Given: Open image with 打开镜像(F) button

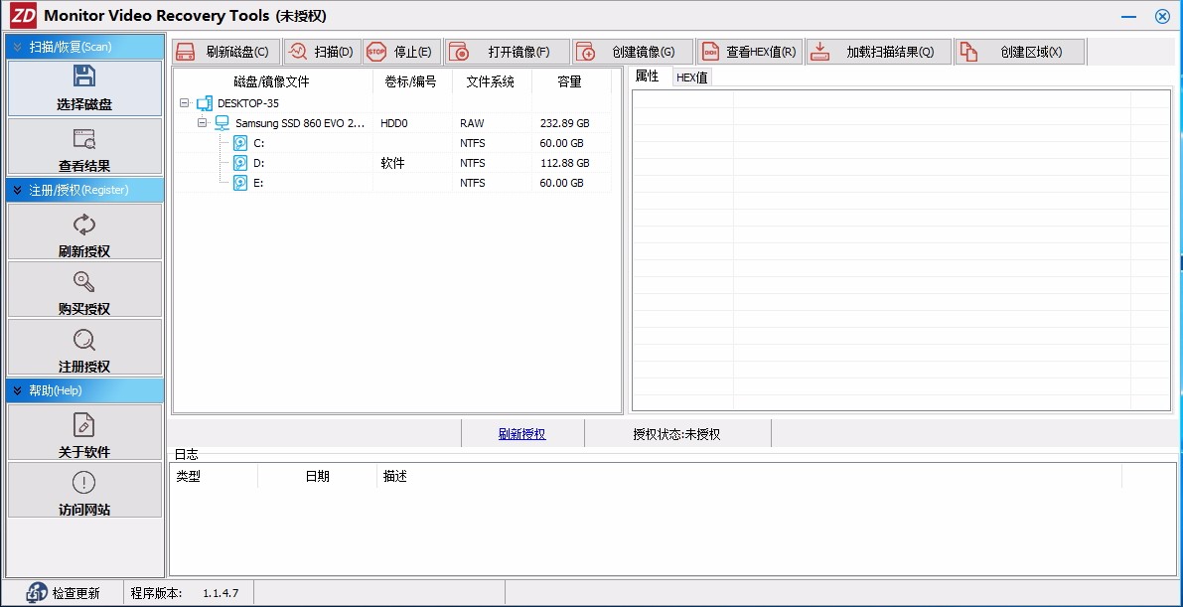Looking at the screenshot, I should 507,52.
